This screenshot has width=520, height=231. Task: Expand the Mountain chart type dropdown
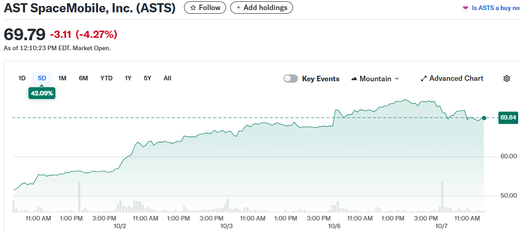[x=396, y=79]
